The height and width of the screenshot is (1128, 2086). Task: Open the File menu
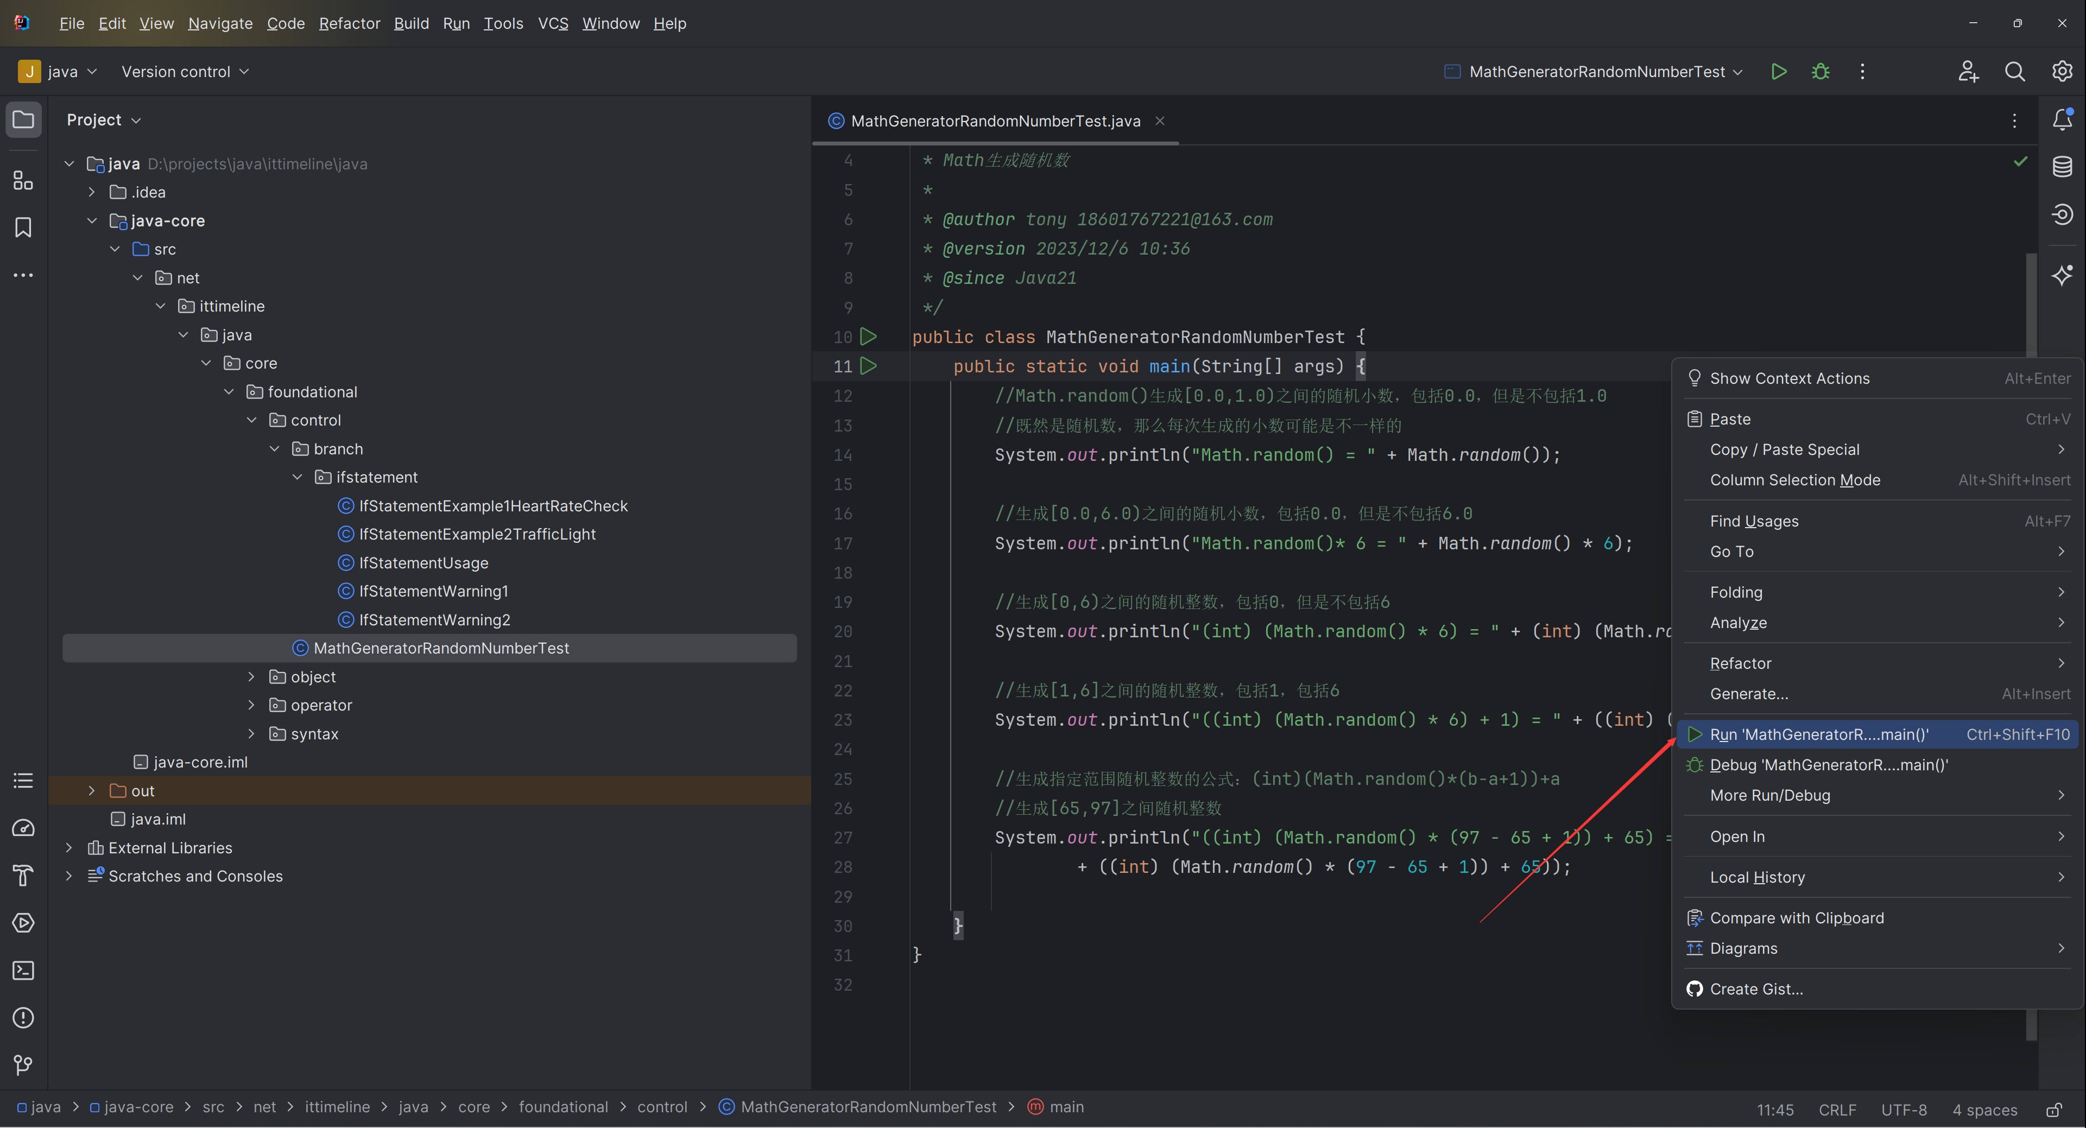[x=71, y=23]
